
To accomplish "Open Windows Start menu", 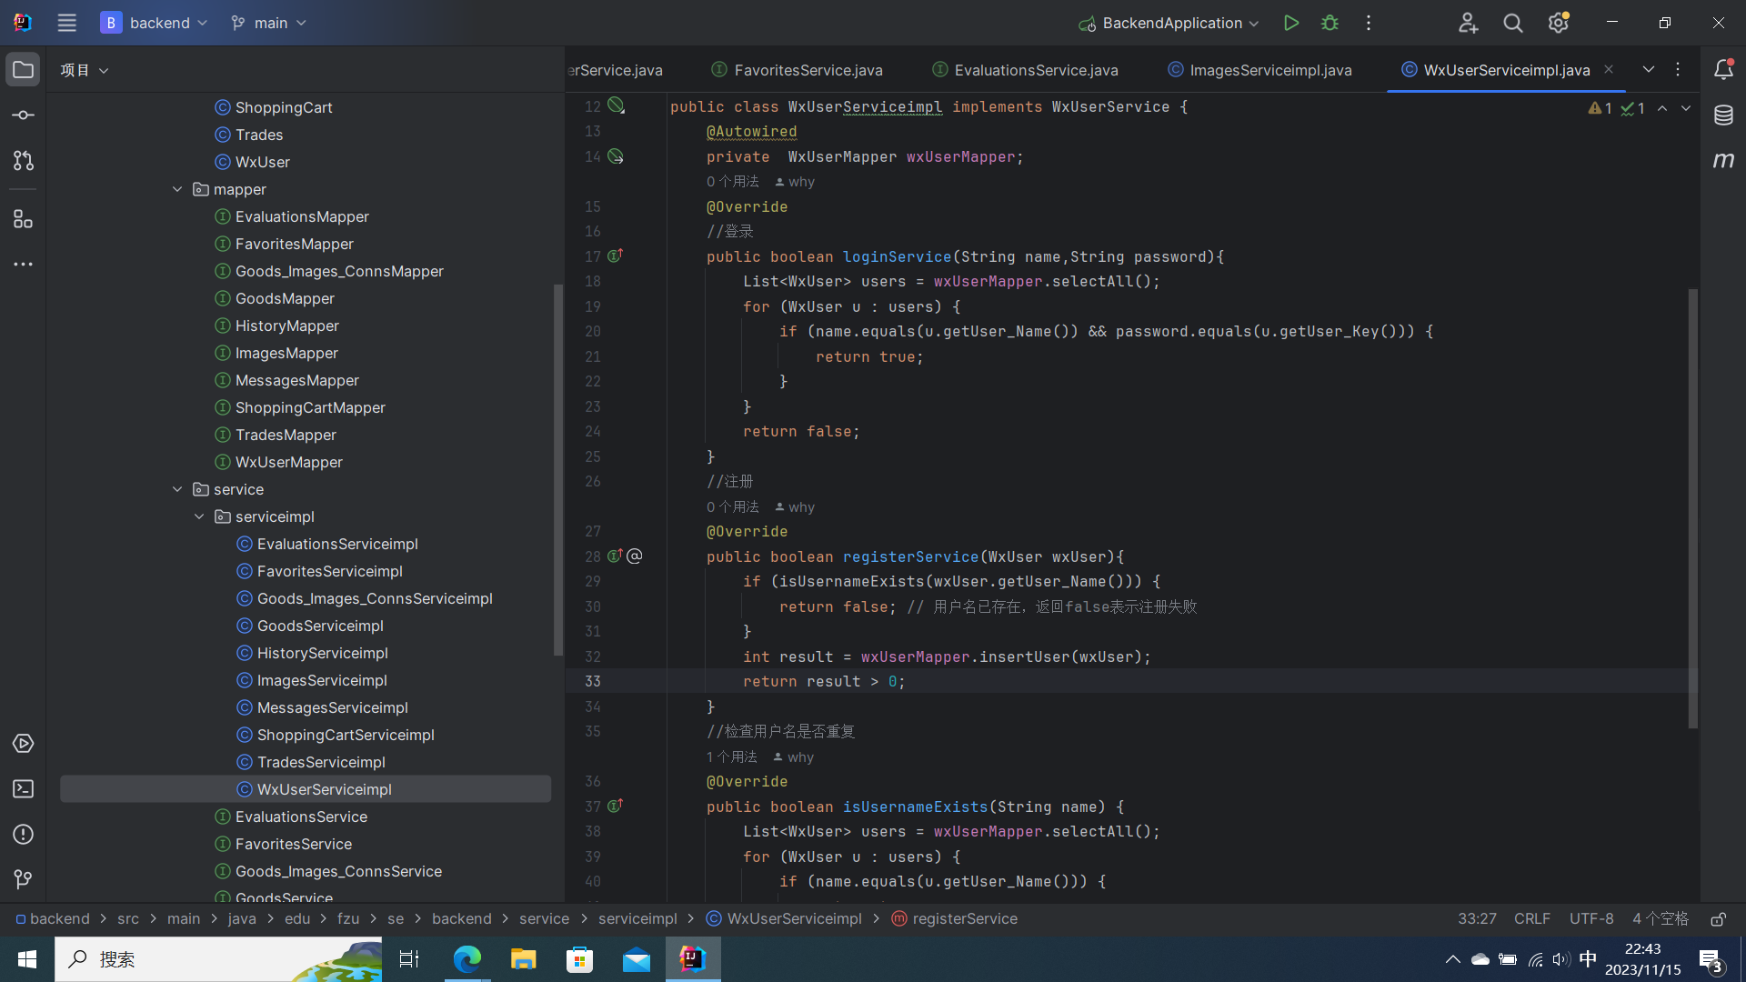I will pyautogui.click(x=27, y=959).
